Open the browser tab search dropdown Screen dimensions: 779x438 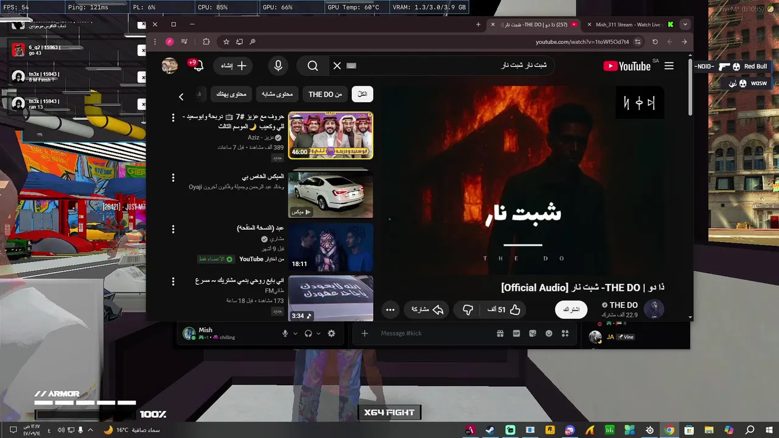tap(685, 24)
